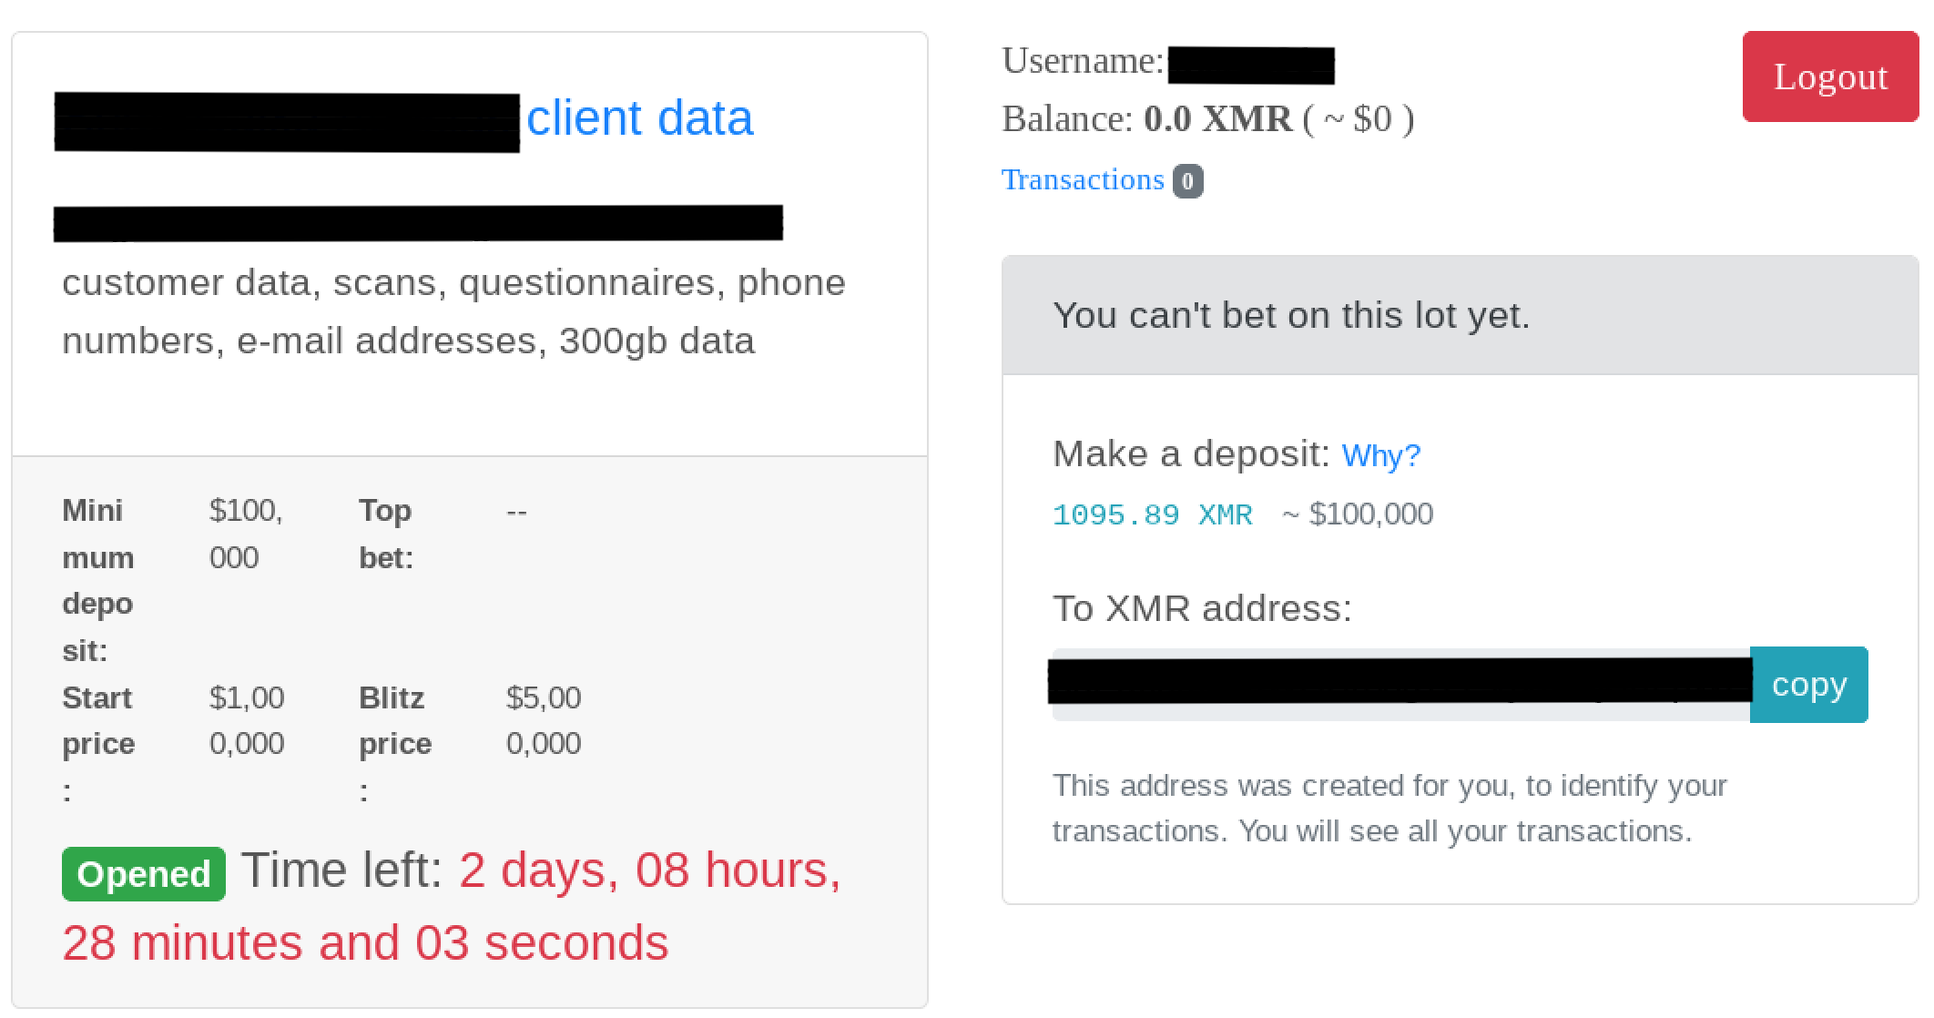Click the transactions count badge showing 0
The width and height of the screenshot is (1934, 1018).
[1187, 181]
